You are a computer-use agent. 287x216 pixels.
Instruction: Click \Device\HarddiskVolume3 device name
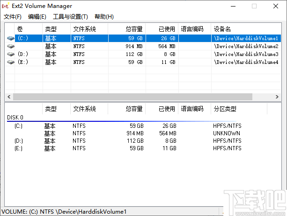[246, 54]
